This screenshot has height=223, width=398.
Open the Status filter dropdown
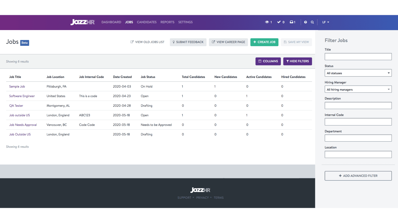[x=358, y=73]
